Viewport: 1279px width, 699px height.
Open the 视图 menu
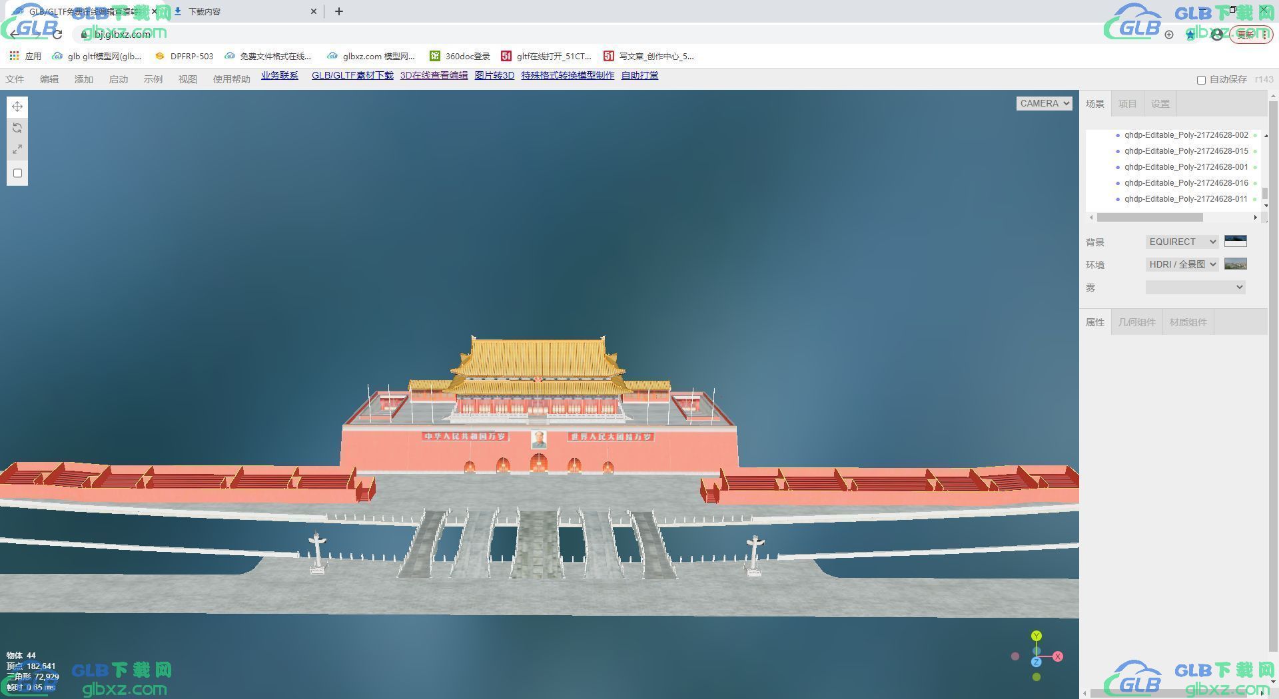point(188,79)
